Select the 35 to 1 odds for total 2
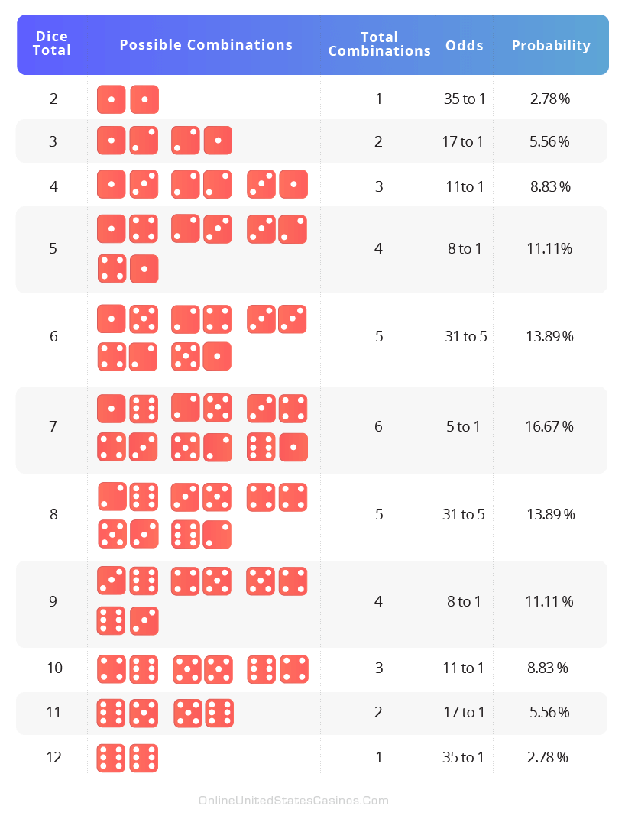The image size is (625, 822). pos(465,99)
